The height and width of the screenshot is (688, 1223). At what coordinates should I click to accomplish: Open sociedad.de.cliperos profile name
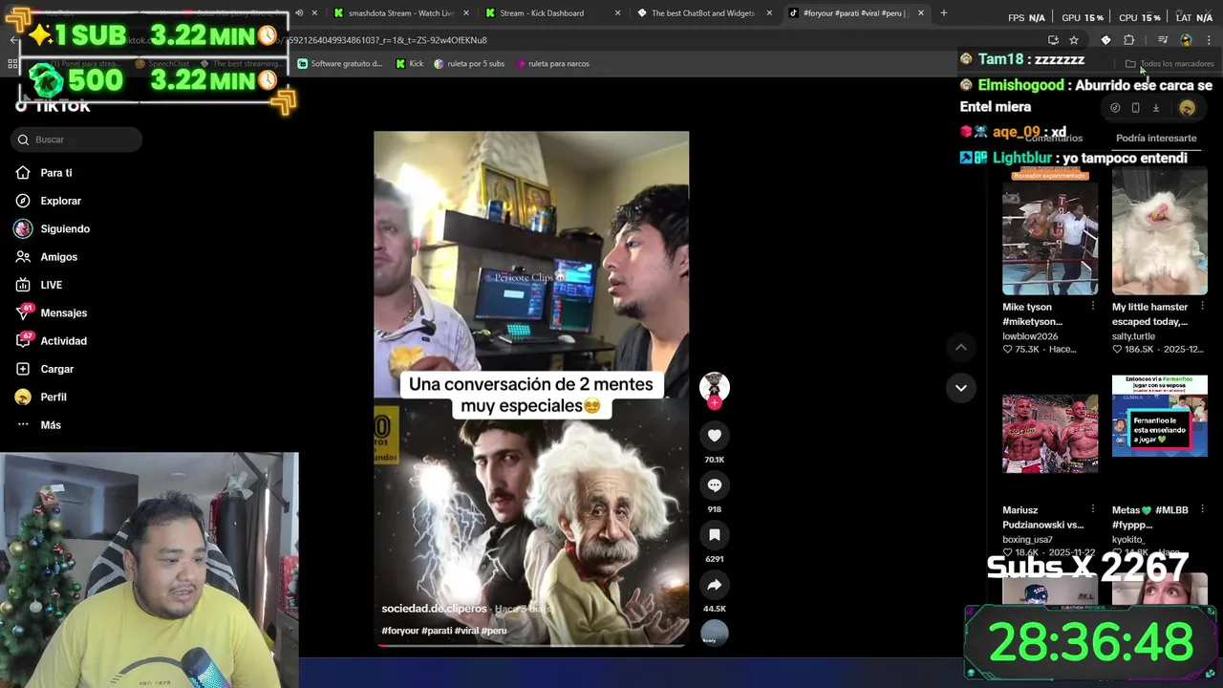[x=434, y=609]
